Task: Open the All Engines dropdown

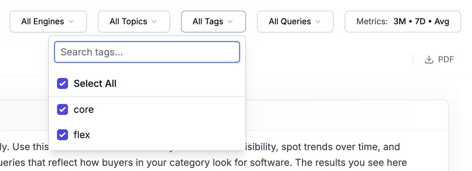Action: [48, 22]
